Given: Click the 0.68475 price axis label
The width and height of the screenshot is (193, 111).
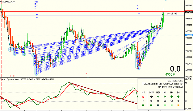Looking at the screenshot, I should [x=189, y=64].
